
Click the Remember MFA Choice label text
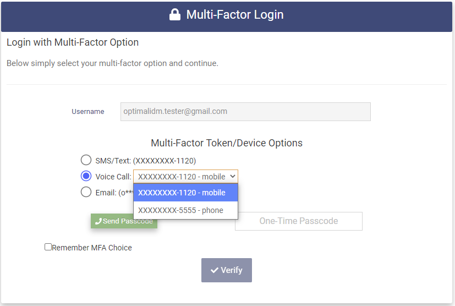pyautogui.click(x=92, y=248)
